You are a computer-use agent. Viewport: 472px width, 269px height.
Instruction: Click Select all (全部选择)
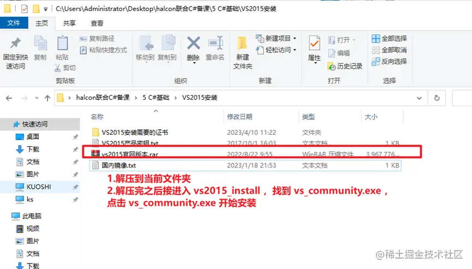click(x=389, y=39)
